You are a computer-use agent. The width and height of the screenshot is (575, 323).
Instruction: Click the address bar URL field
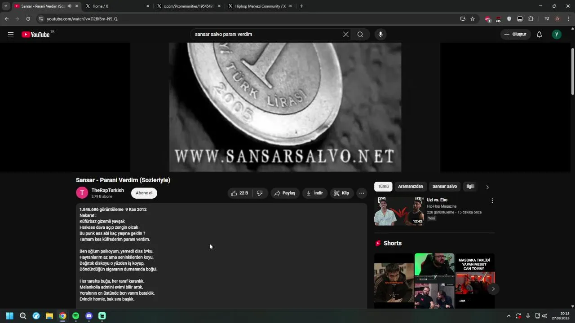point(247,19)
